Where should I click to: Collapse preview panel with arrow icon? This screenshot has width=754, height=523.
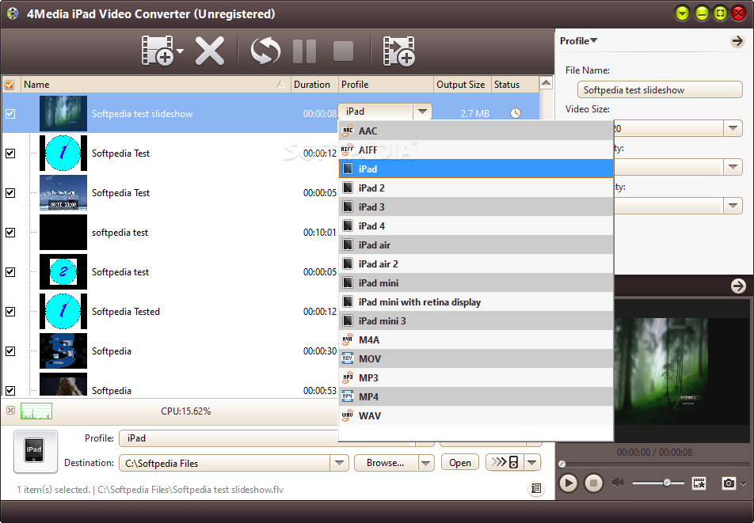(737, 286)
